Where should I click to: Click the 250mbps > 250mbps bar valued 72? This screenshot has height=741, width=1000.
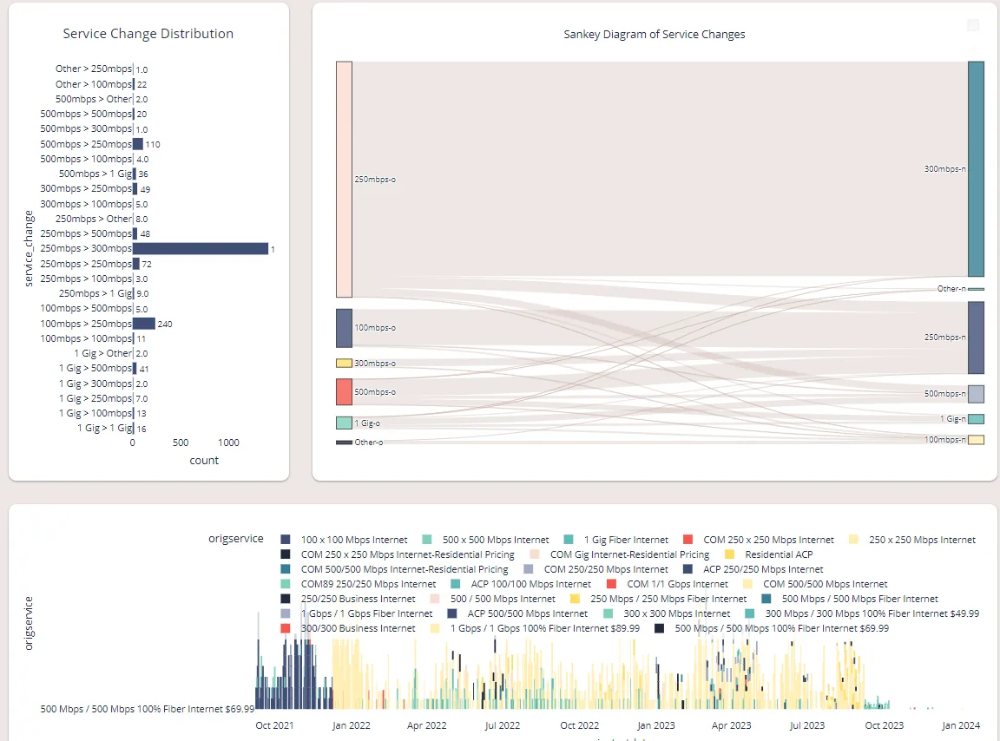pyautogui.click(x=135, y=264)
